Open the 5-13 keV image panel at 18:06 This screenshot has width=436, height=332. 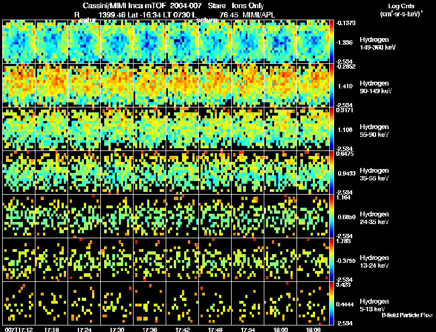coord(313,303)
